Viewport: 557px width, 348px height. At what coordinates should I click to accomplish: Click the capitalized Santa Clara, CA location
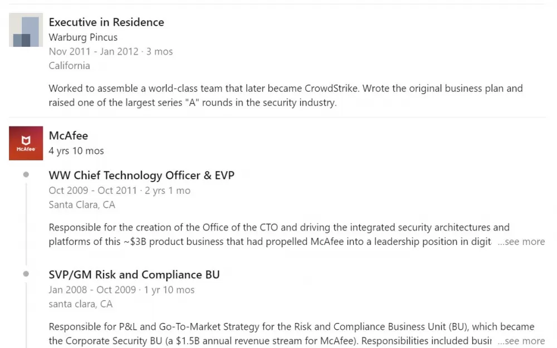point(82,205)
